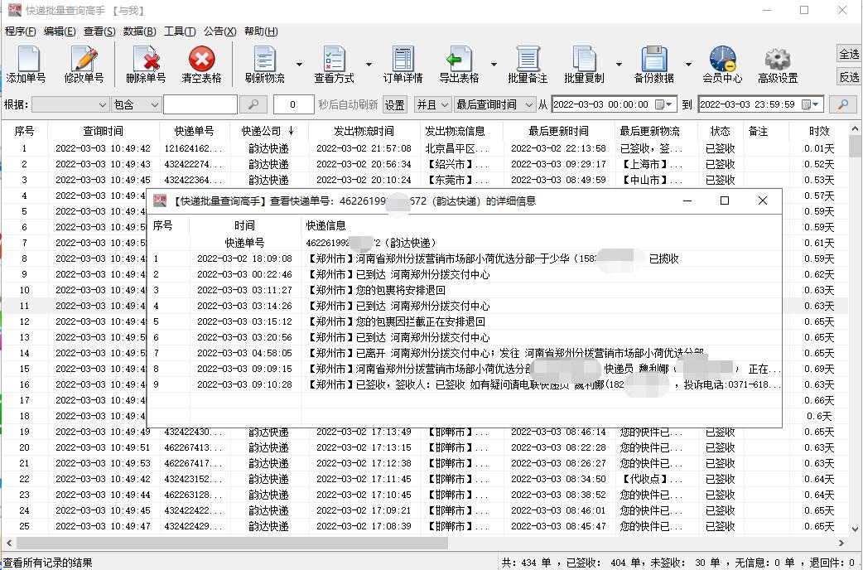Open the 包含 condition dropdown

tap(136, 104)
